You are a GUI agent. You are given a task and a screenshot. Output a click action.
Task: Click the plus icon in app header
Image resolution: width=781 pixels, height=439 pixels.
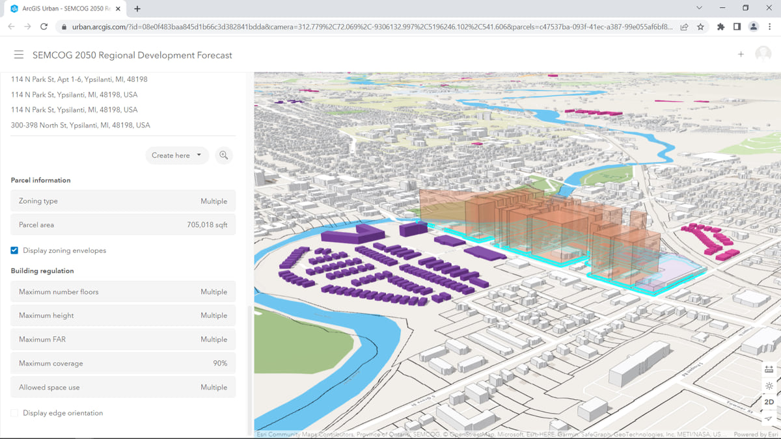[741, 55]
